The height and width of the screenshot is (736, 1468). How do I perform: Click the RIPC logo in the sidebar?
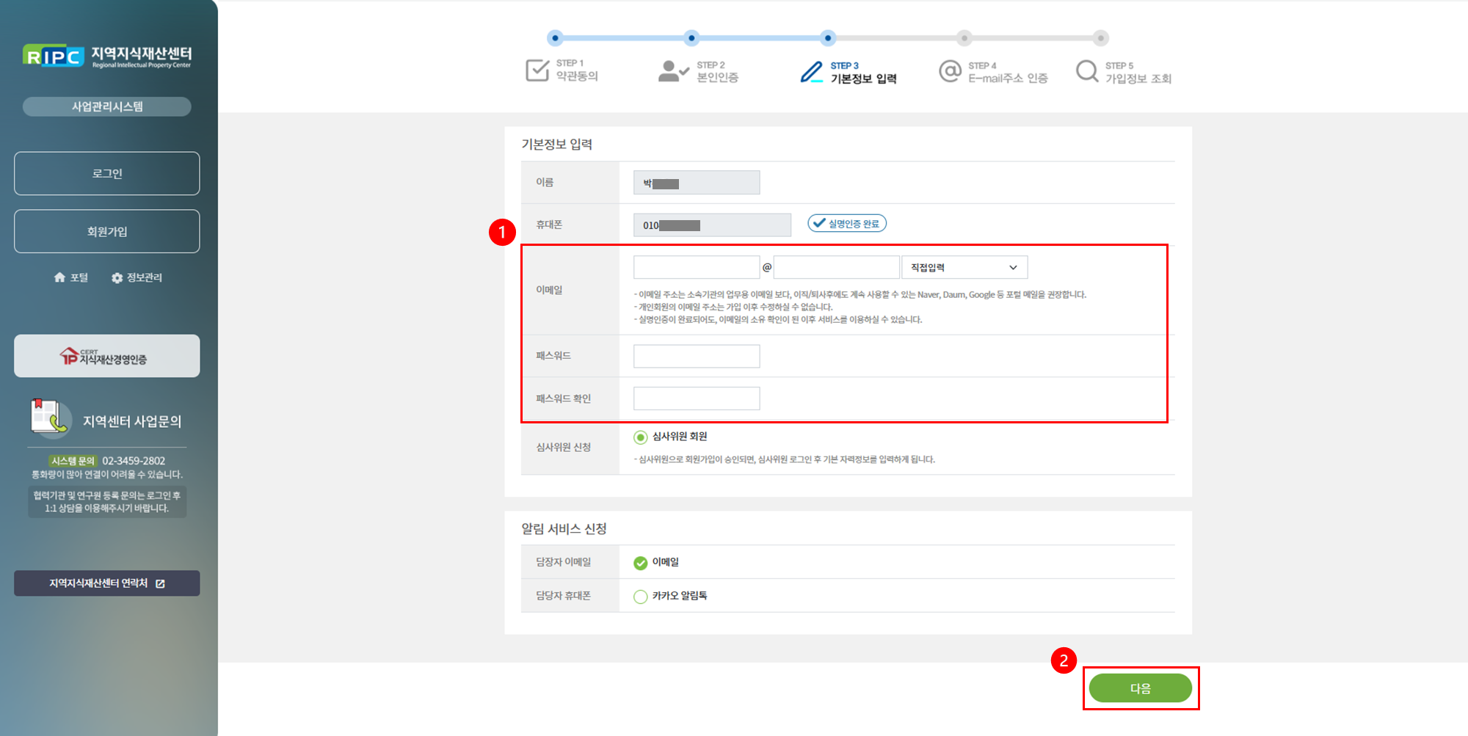pyautogui.click(x=54, y=56)
